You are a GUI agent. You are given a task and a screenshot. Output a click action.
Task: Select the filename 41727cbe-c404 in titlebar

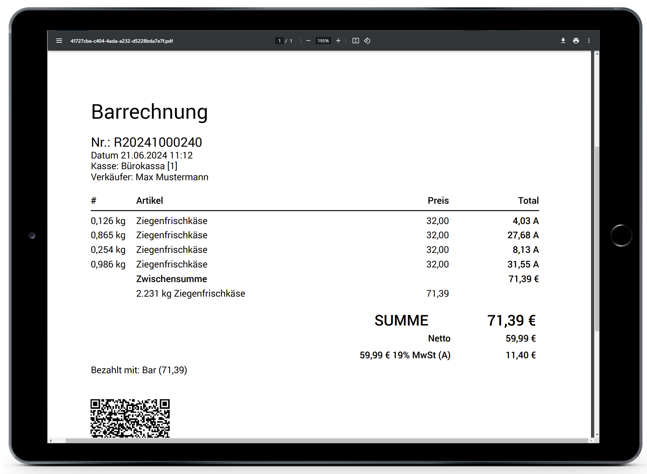point(121,41)
